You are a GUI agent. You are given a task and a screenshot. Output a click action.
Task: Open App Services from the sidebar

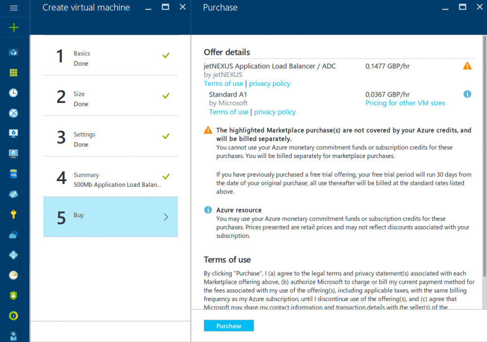pyautogui.click(x=15, y=114)
